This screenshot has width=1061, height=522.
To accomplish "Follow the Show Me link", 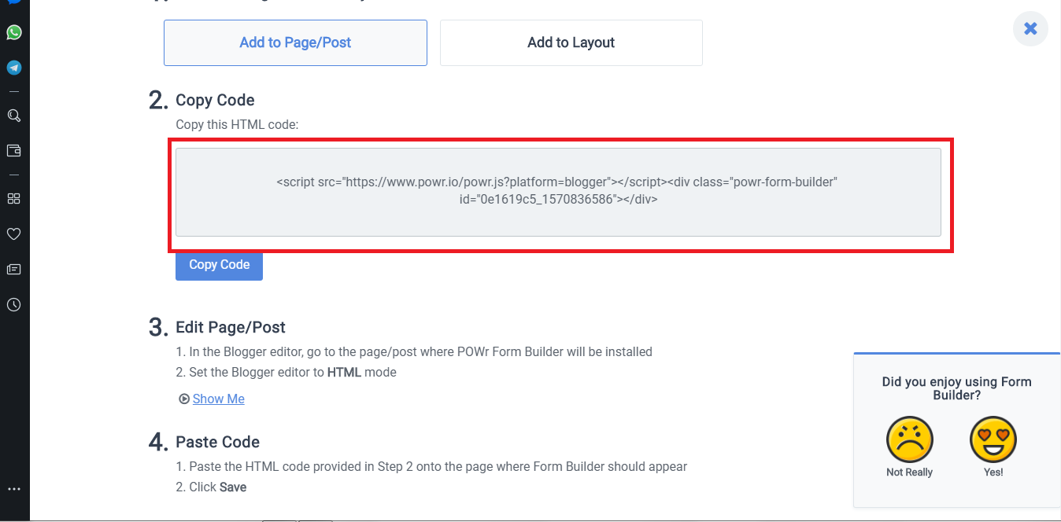I will pos(218,399).
